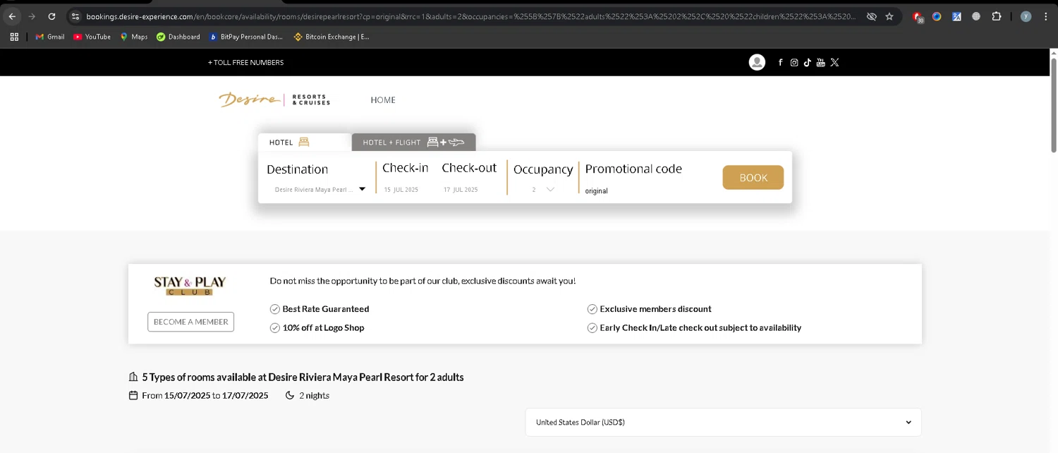The width and height of the screenshot is (1058, 453).
Task: Visit the Desire Facebook page icon
Action: 780,63
